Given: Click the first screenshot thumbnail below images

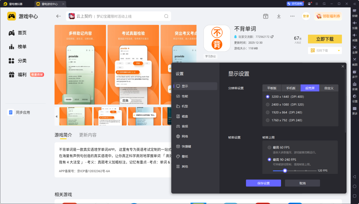Looking at the screenshot, I should click(x=75, y=116).
